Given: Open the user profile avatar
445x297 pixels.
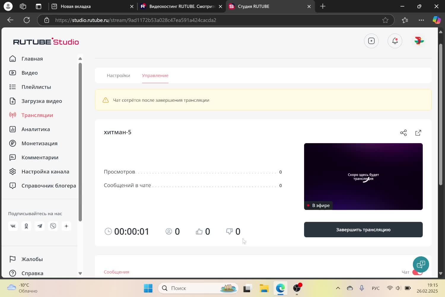Looking at the screenshot, I should [419, 41].
